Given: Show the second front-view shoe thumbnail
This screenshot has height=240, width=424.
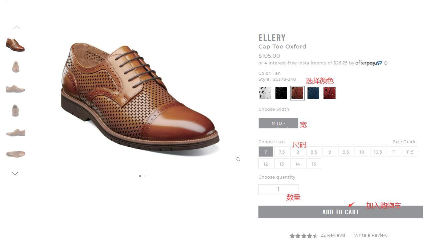Looking at the screenshot, I should [x=16, y=110].
